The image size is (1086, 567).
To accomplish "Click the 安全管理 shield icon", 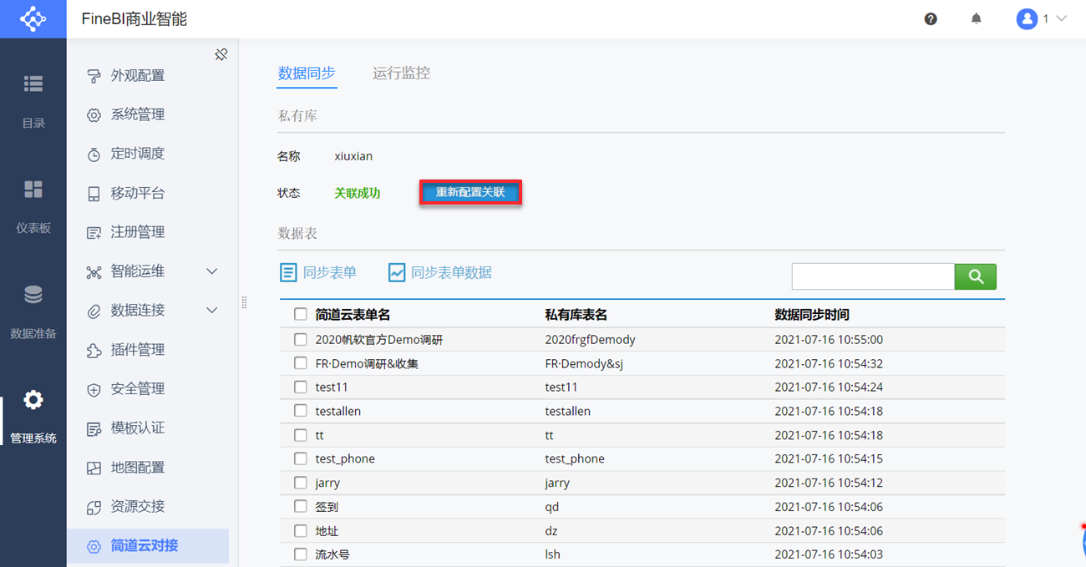I will (x=94, y=389).
